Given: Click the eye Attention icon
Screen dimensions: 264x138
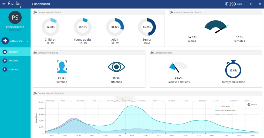Looking at the screenshot, I should pos(116,67).
